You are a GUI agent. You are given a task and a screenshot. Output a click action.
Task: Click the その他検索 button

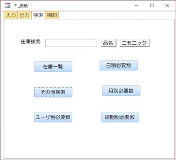(53, 92)
